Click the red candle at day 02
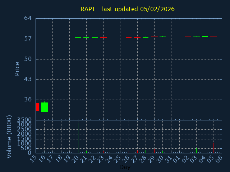 click(188, 37)
